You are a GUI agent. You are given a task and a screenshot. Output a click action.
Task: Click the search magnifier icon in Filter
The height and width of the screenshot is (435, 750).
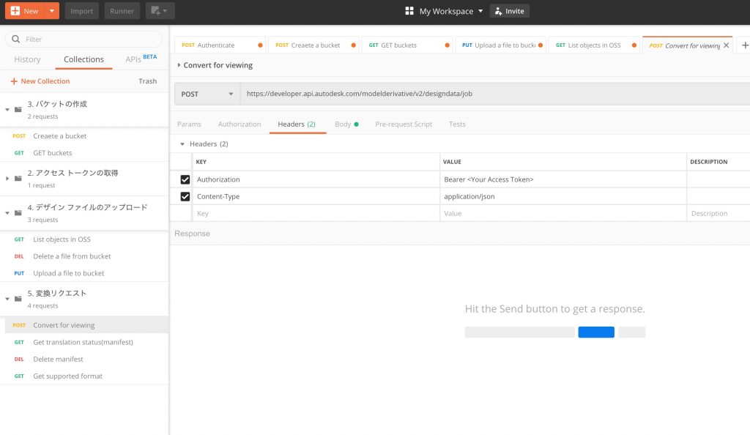coord(16,39)
